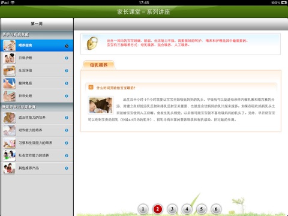288x216 pixels.
Task: Tap the 其他推荐产品 thumbnail
Action: pyautogui.click(x=10, y=168)
